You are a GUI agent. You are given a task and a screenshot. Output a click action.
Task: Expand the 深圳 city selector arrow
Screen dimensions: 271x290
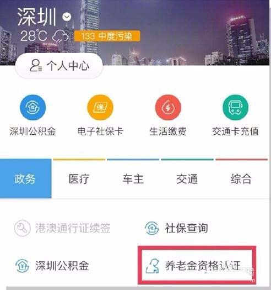[x=67, y=17]
